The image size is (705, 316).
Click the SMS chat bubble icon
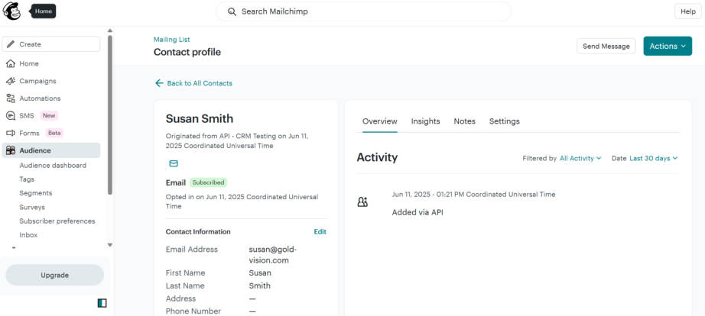click(x=11, y=116)
